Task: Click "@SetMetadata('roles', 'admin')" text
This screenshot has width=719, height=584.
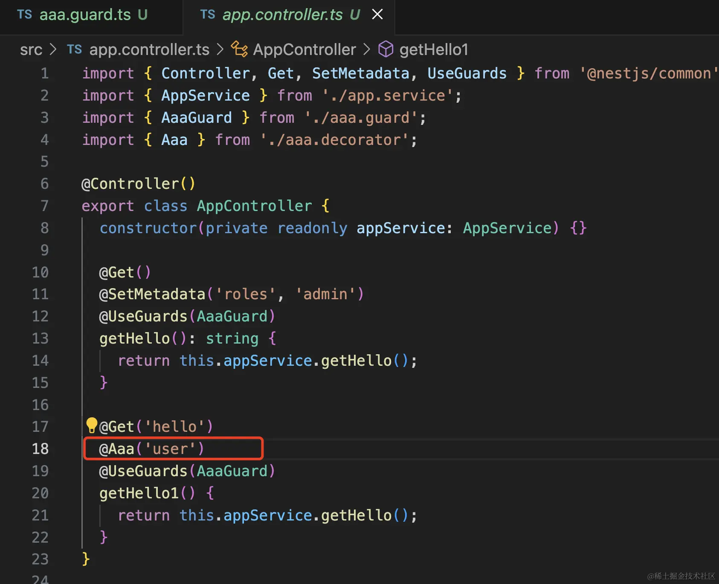Action: (x=231, y=294)
